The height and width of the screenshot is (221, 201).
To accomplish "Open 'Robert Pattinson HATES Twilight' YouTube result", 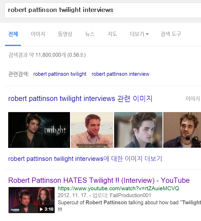I will (x=99, y=180).
